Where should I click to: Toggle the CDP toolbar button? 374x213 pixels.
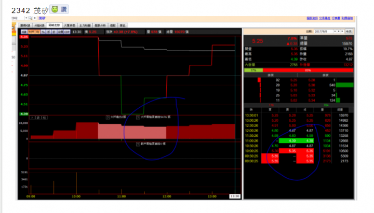pos(67,32)
